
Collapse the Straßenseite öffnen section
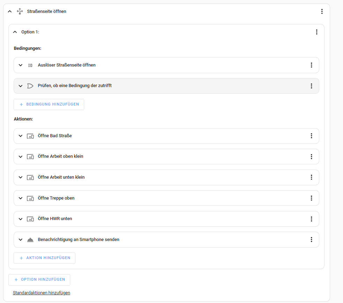point(10,11)
